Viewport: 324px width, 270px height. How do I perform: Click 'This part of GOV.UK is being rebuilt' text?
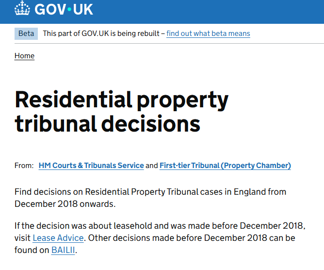pyautogui.click(x=101, y=34)
